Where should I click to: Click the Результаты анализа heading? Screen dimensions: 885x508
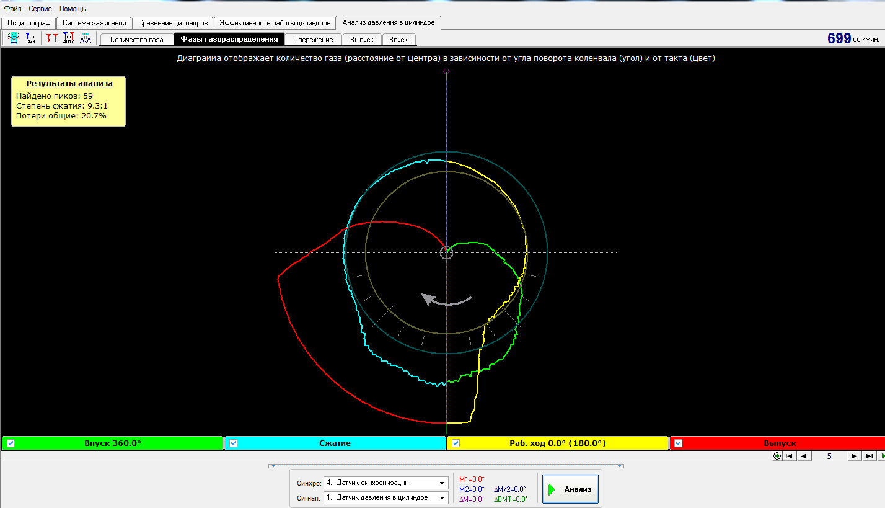point(69,83)
